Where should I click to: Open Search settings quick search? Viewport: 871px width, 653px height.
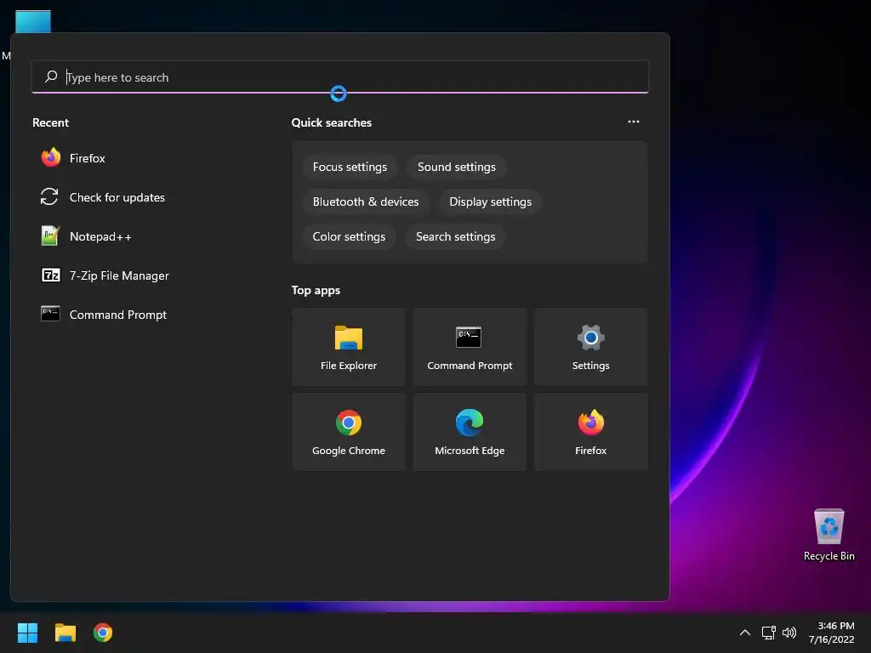point(455,237)
